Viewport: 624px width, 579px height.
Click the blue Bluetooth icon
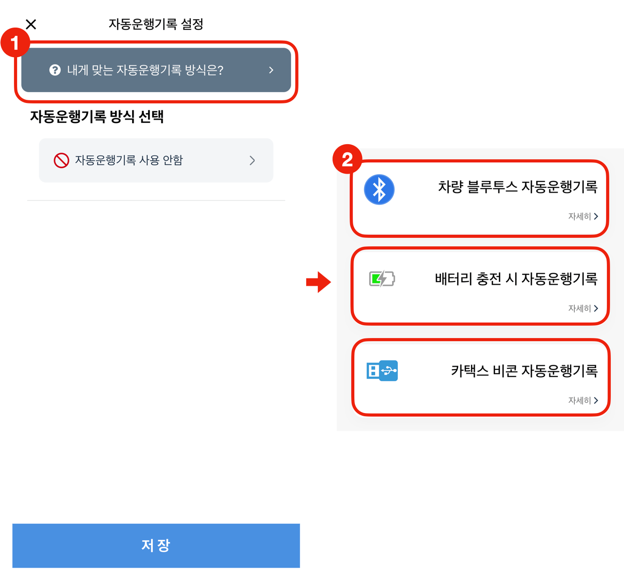379,190
